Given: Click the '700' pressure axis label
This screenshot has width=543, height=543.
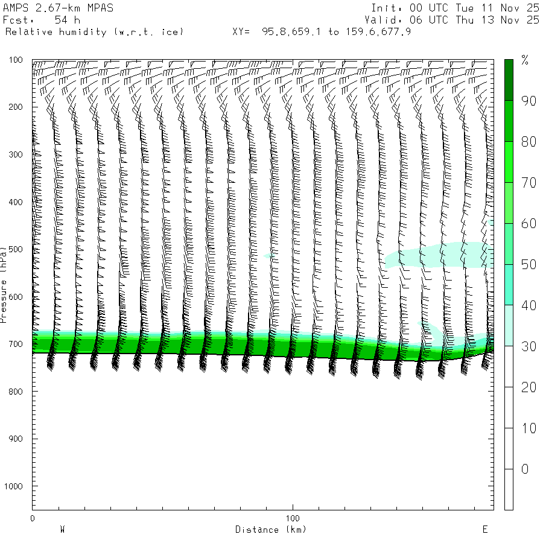Looking at the screenshot, I should [16, 345].
